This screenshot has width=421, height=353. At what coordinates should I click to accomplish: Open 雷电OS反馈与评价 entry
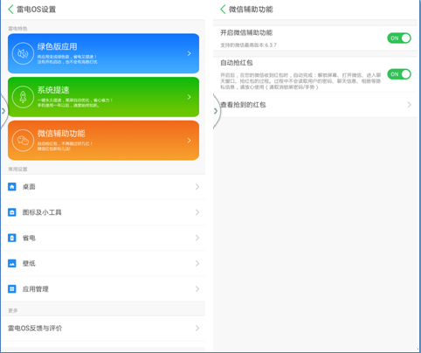[103, 329]
